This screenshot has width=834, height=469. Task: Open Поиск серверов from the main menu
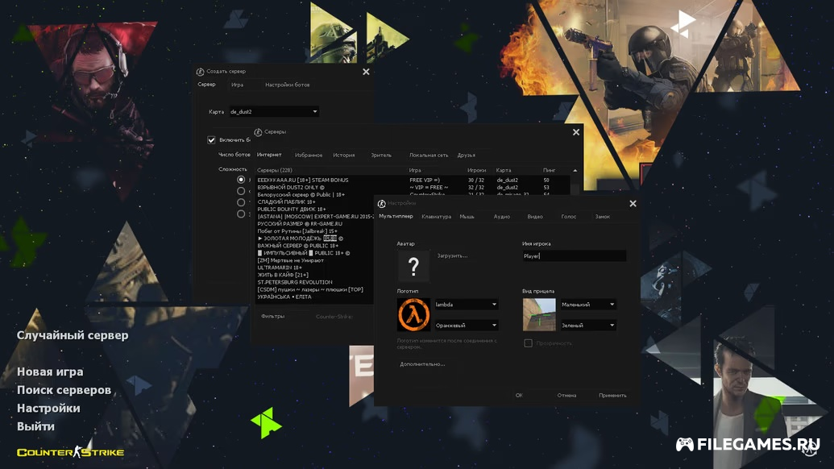[x=64, y=390]
